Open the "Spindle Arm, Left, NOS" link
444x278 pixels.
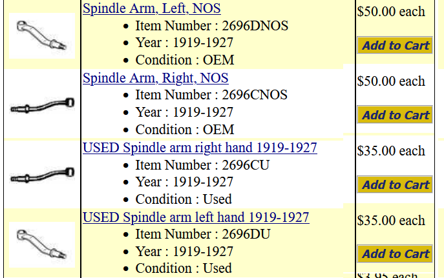[x=151, y=8]
